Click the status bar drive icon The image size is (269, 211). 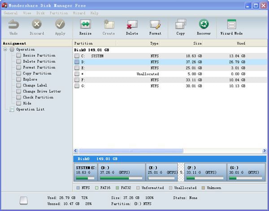point(23,201)
